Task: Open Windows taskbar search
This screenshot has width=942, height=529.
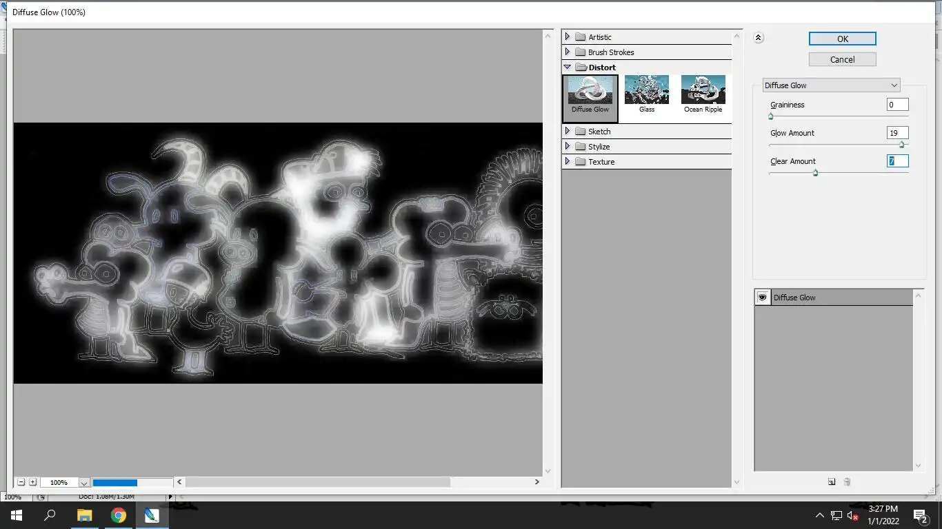Action: [x=50, y=515]
